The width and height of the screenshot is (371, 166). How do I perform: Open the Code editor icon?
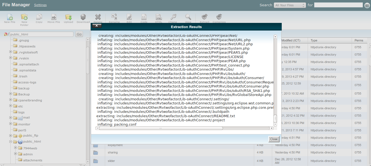tap(144, 17)
